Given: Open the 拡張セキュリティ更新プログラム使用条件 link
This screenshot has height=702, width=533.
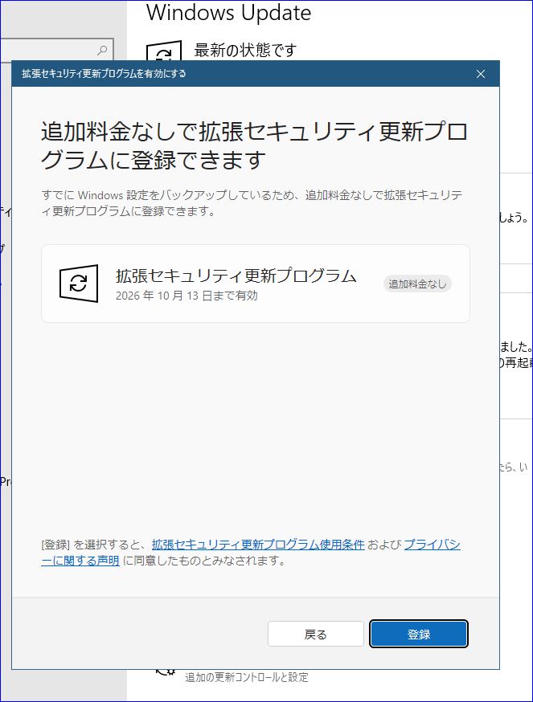Looking at the screenshot, I should click(x=258, y=545).
